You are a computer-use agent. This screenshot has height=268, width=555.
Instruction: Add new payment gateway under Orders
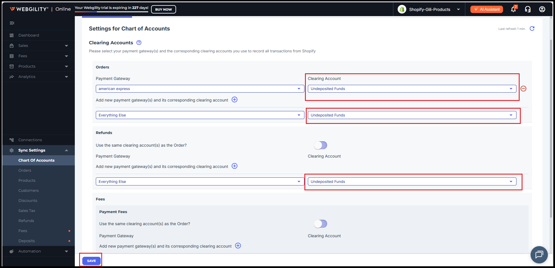pyautogui.click(x=235, y=100)
